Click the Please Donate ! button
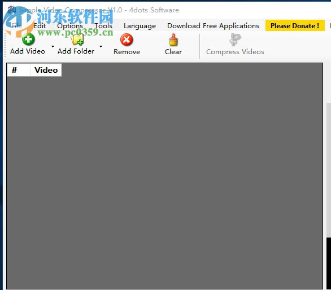 (295, 26)
